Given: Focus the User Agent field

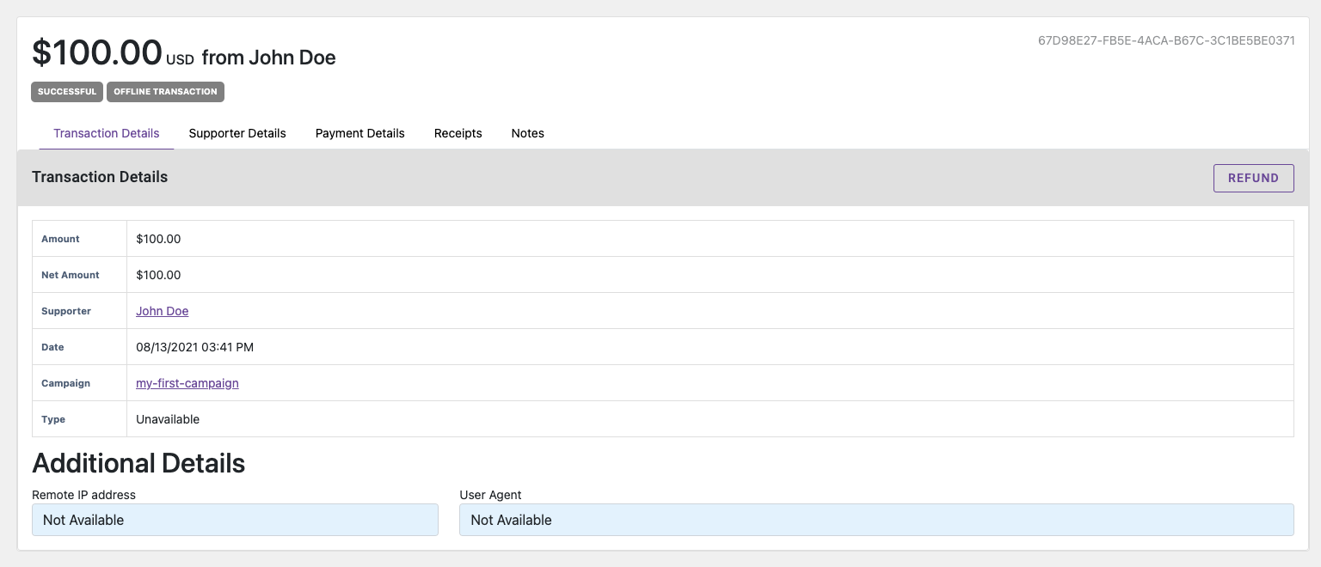Looking at the screenshot, I should click(x=876, y=520).
